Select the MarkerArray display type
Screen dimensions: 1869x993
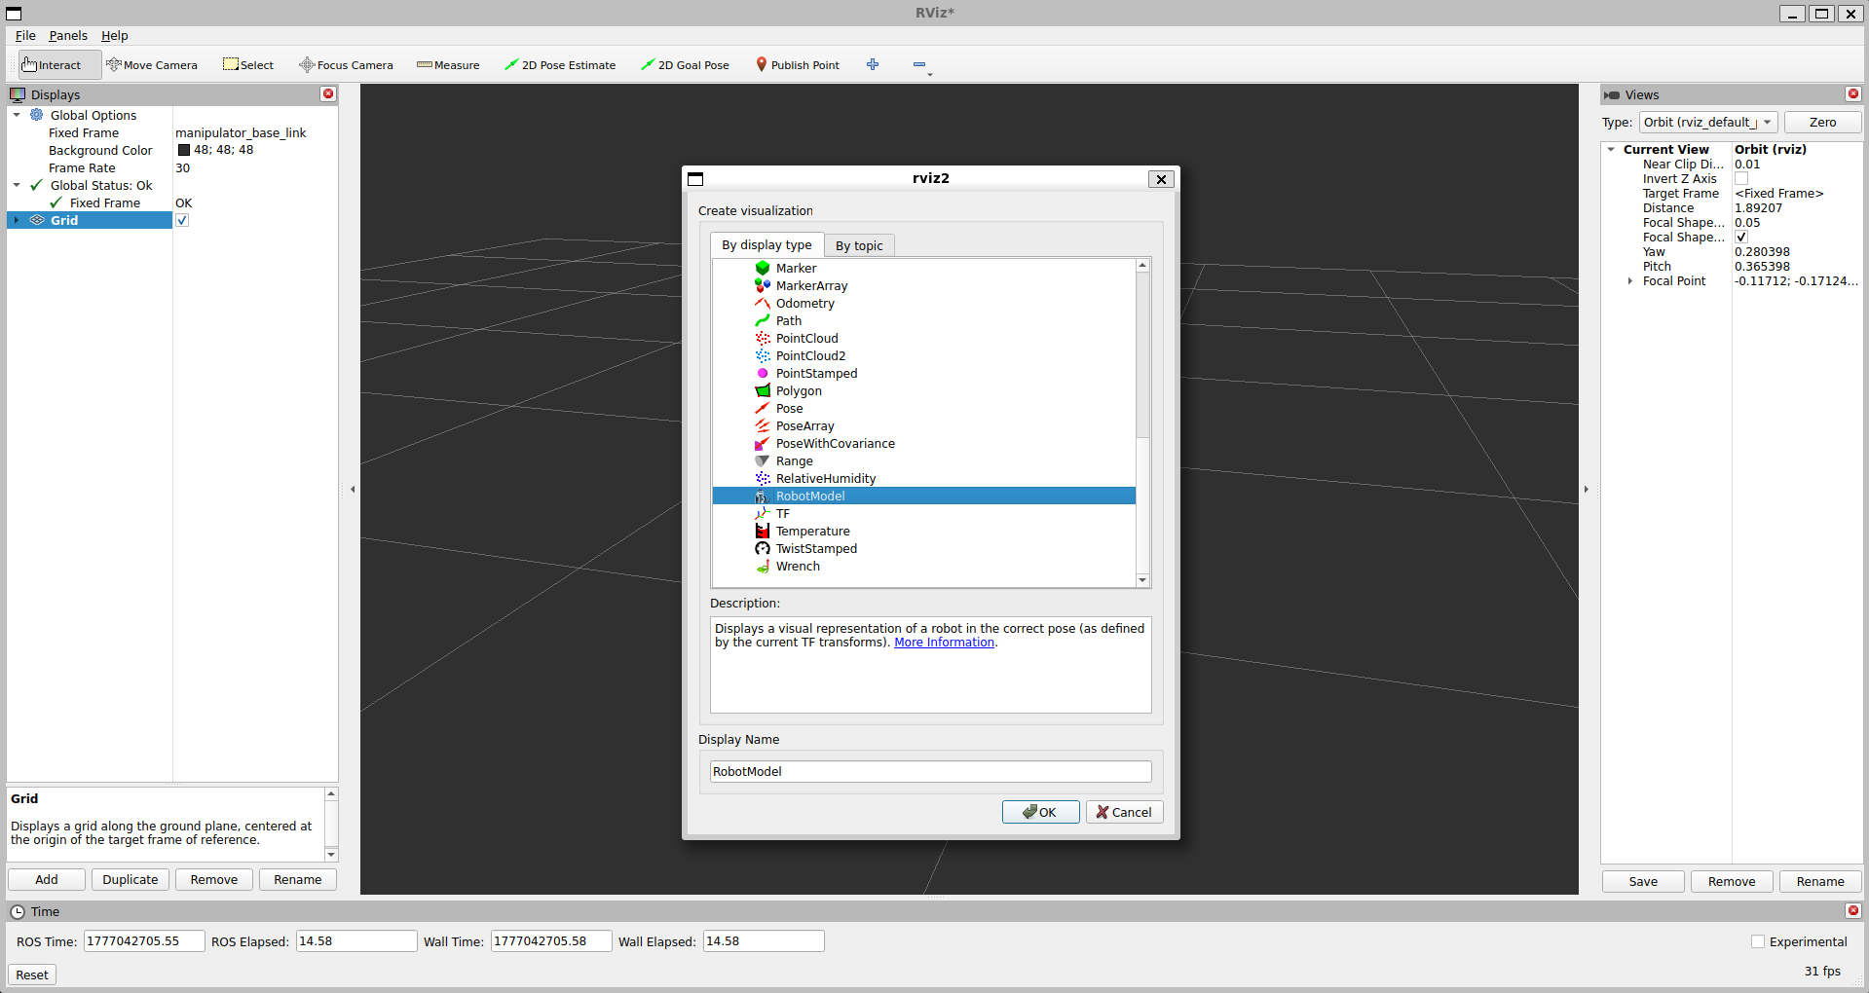pos(811,286)
